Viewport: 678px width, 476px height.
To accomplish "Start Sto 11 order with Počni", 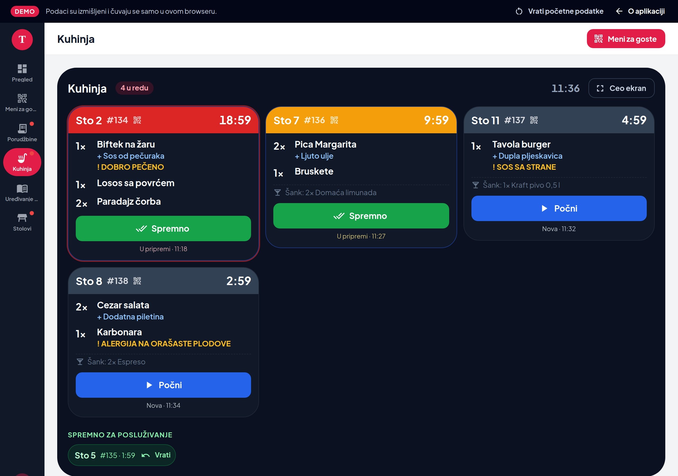I will coord(559,208).
